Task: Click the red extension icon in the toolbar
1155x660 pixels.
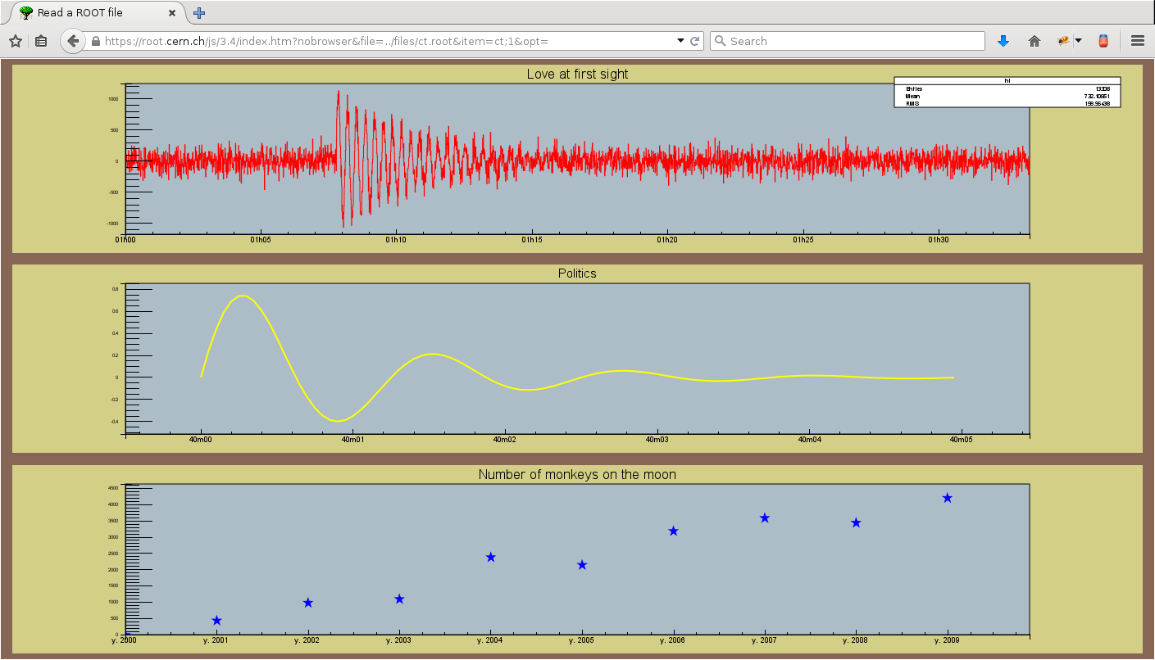Action: [x=1103, y=41]
